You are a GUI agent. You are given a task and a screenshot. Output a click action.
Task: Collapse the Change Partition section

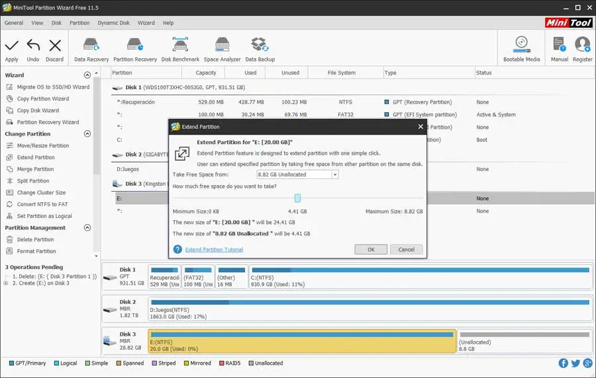point(87,134)
